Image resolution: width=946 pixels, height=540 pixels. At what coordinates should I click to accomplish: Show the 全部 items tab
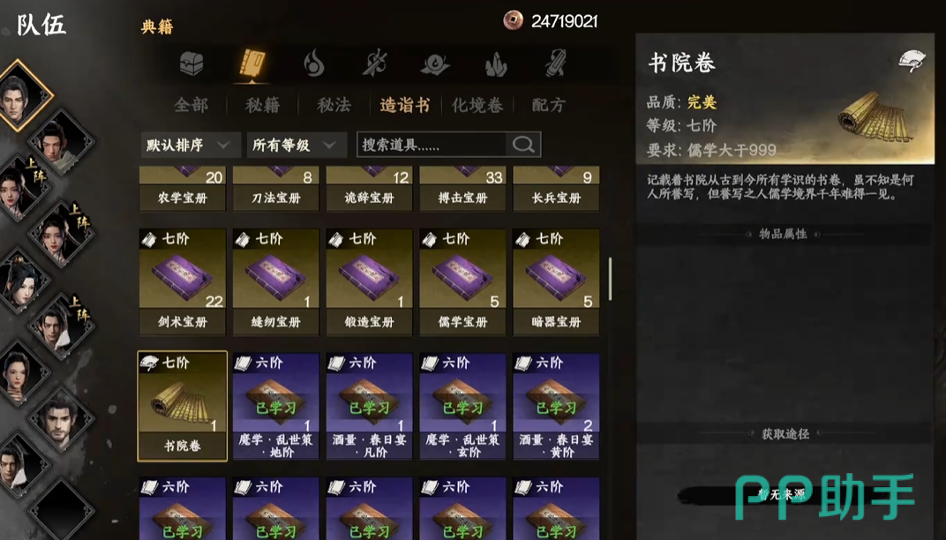[x=191, y=105]
